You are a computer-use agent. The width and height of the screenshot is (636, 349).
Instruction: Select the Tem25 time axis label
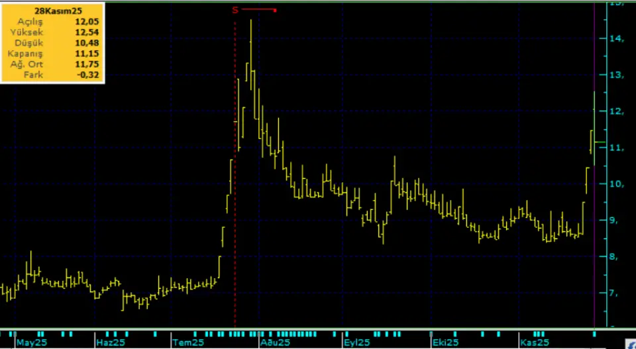(x=188, y=342)
